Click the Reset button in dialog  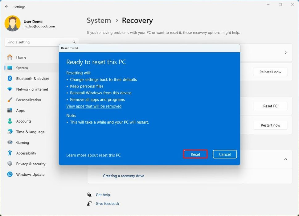click(x=195, y=154)
